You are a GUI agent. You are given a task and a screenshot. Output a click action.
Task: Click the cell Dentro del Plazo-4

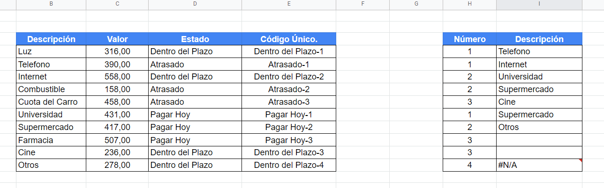pyautogui.click(x=289, y=165)
